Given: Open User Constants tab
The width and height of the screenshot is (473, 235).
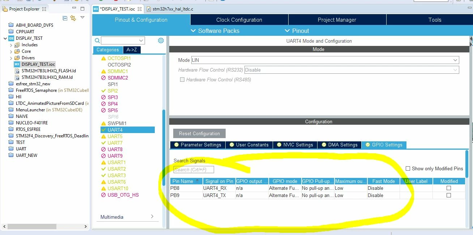Looking at the screenshot, I should pos(249,145).
